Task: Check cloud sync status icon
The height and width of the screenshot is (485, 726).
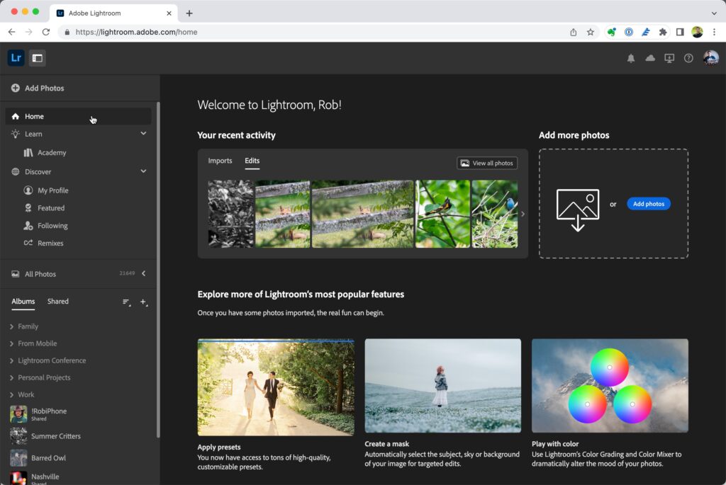Action: pos(650,59)
